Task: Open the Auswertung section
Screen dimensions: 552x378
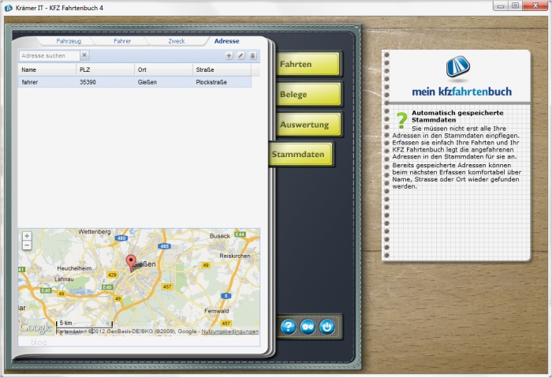Action: click(x=308, y=125)
